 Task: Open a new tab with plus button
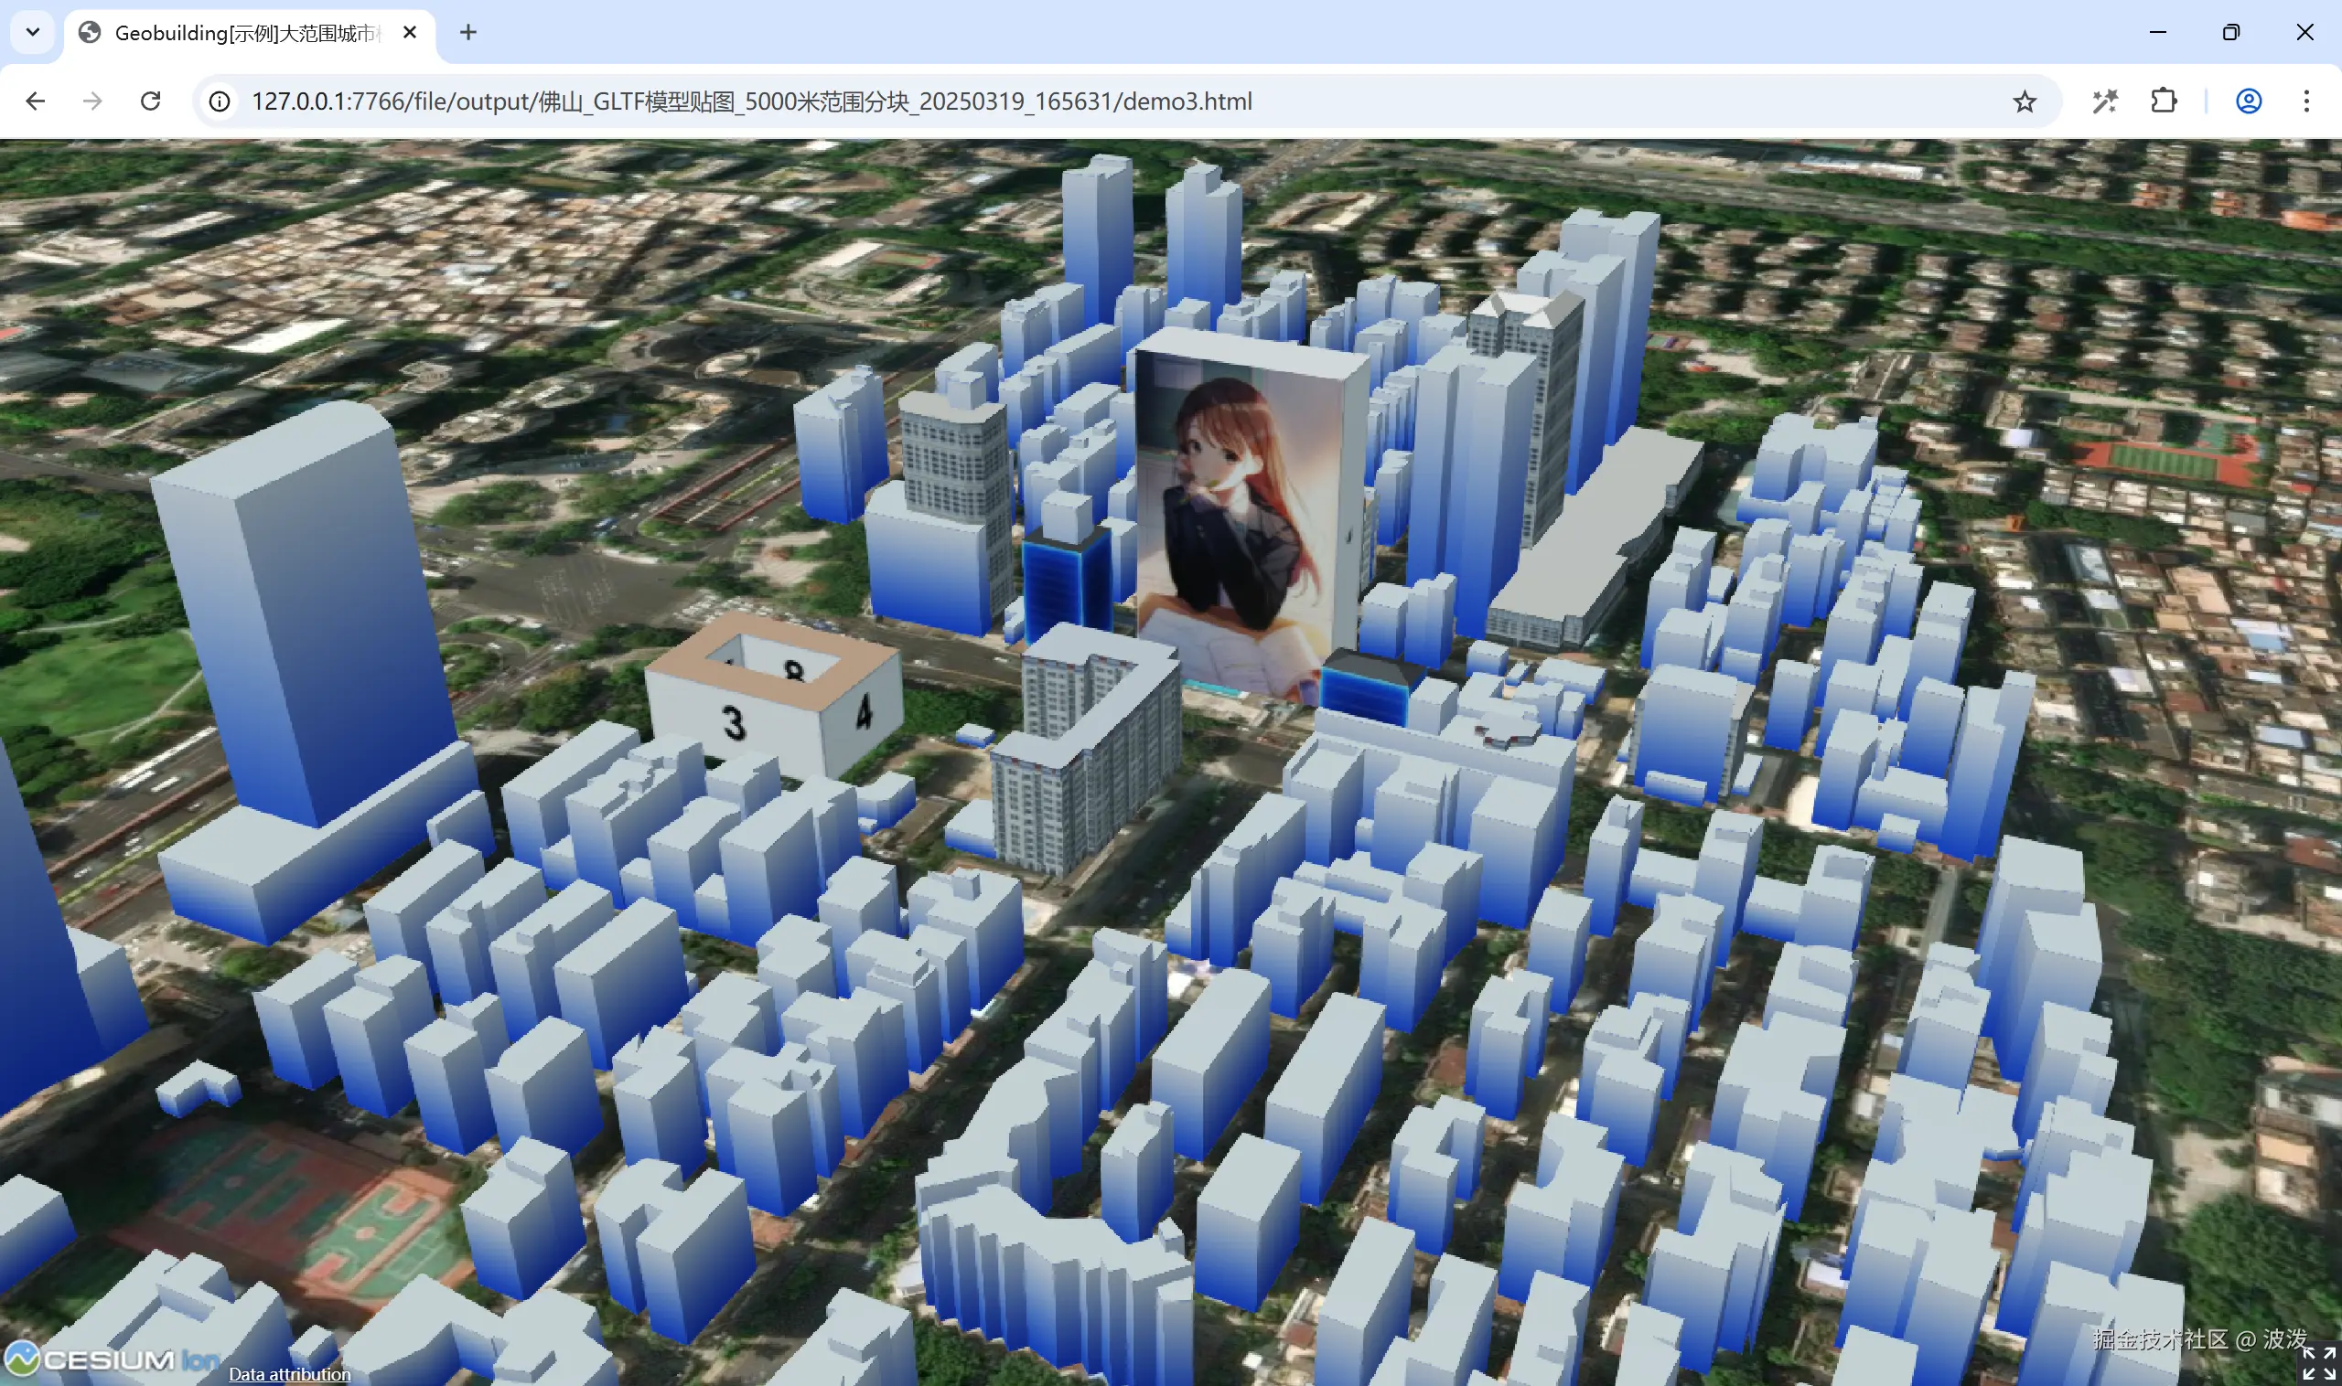(468, 33)
